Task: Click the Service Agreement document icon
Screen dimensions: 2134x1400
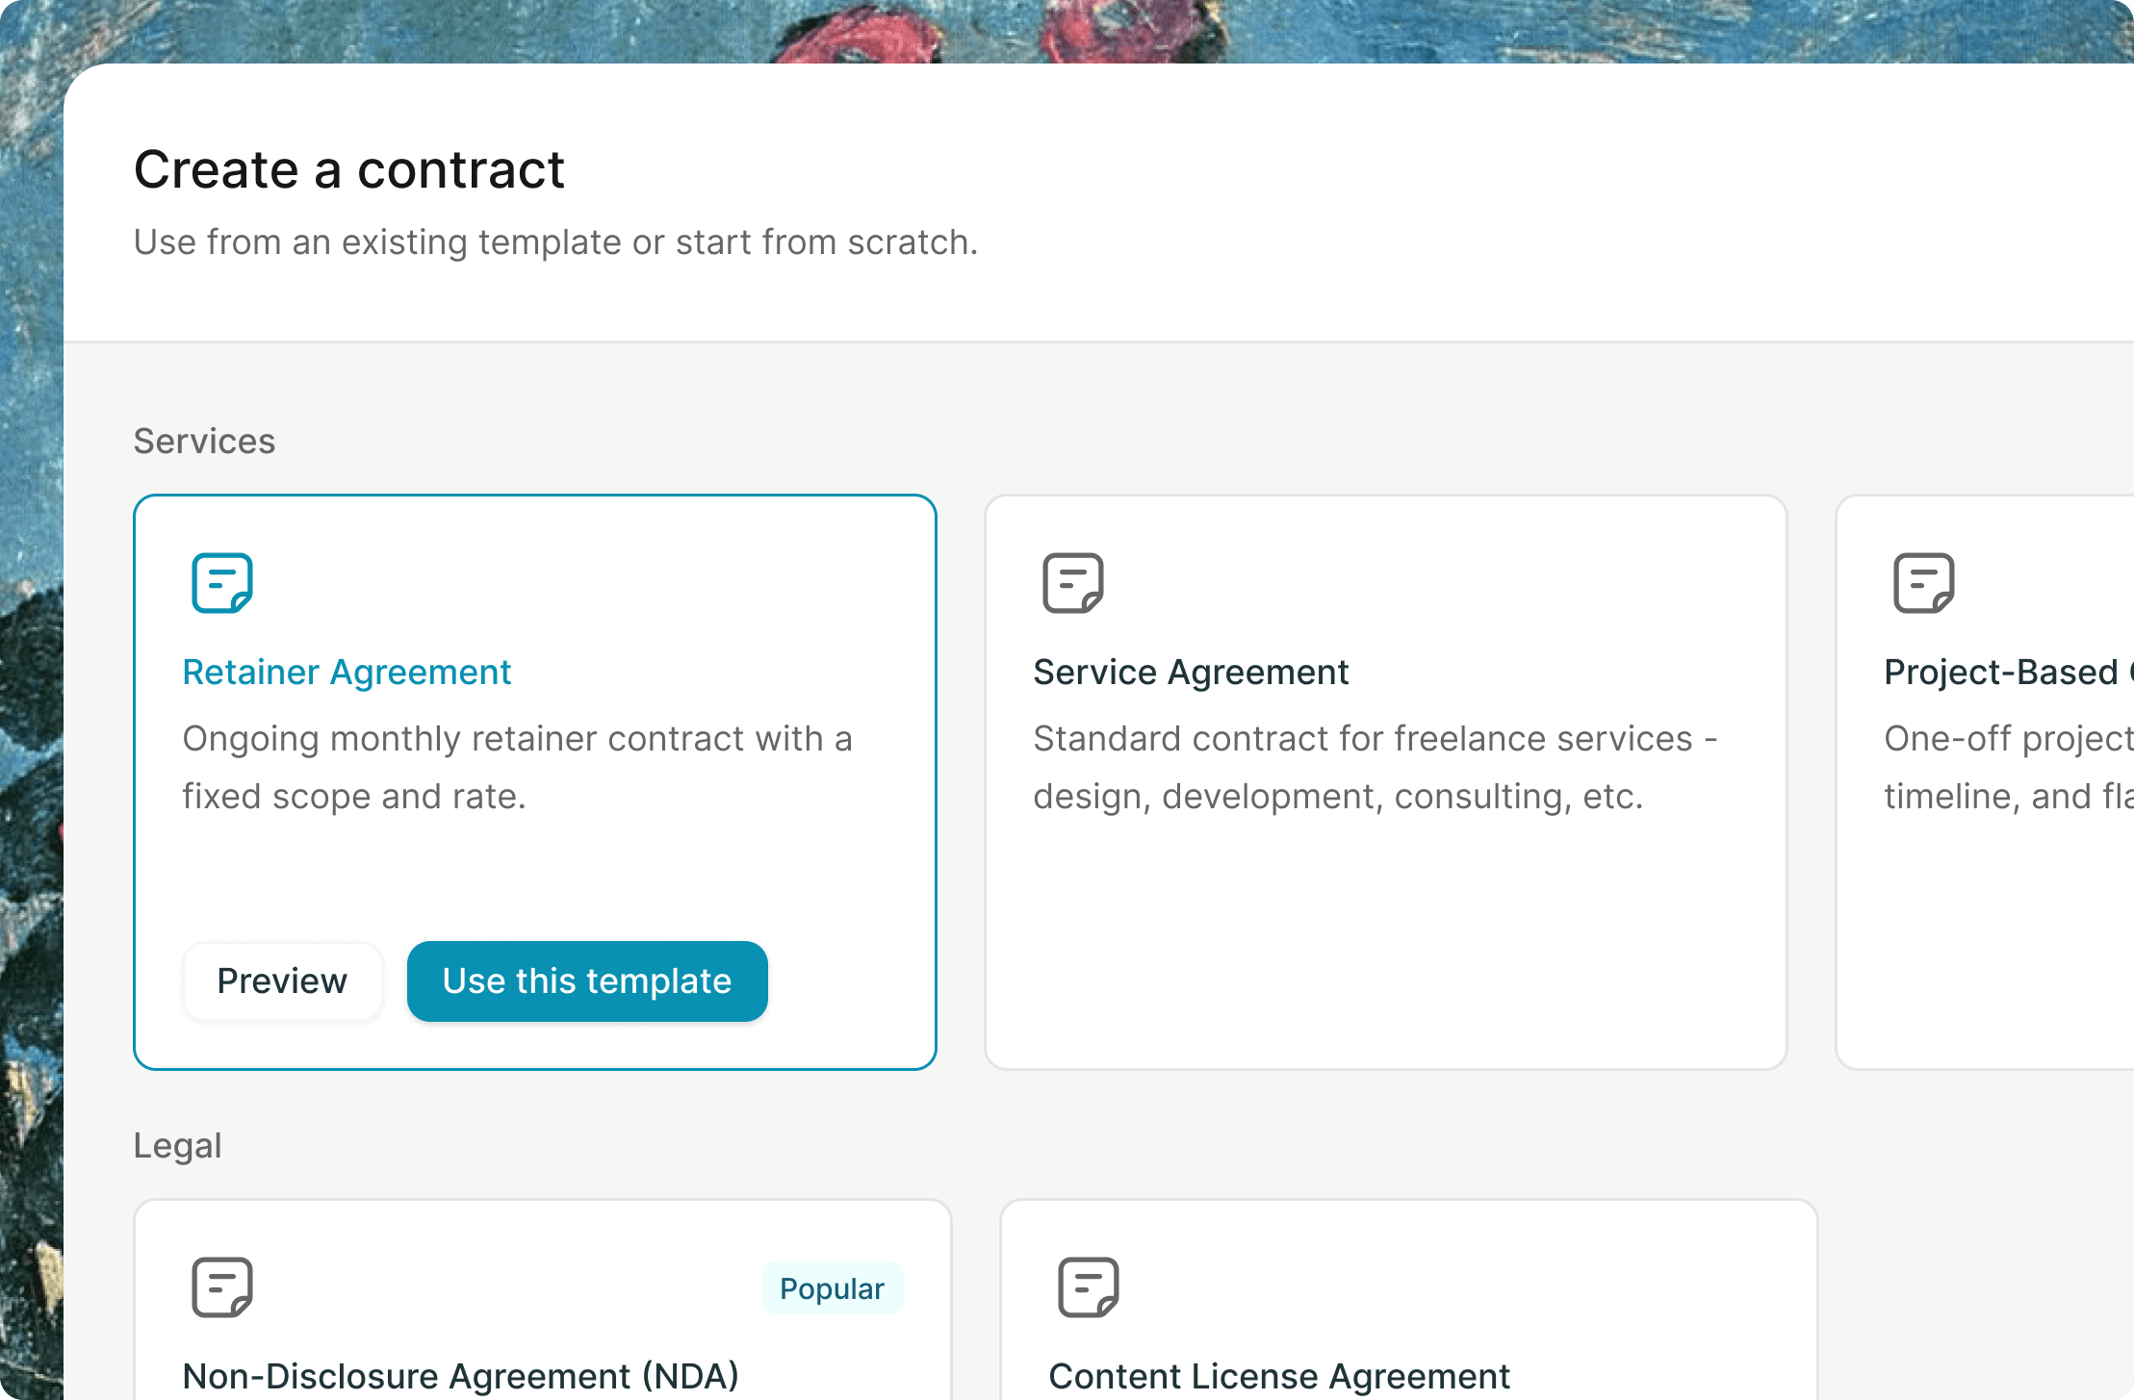Action: 1073,583
